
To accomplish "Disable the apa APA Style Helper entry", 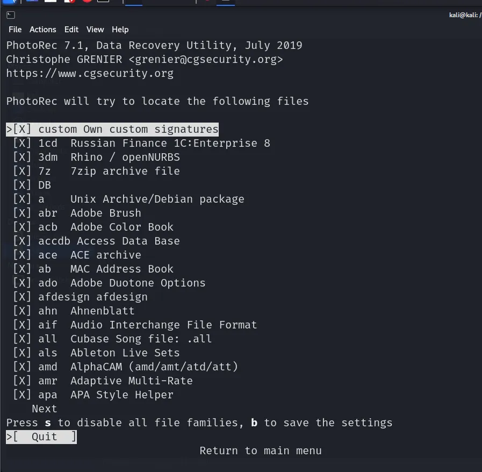I will click(x=22, y=395).
